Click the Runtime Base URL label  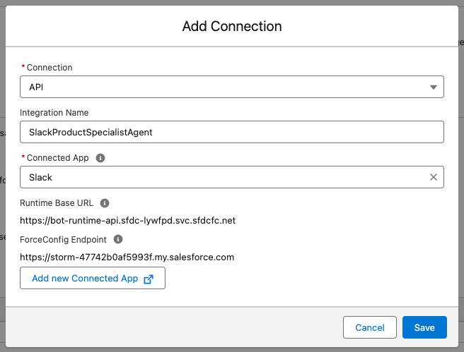57,203
